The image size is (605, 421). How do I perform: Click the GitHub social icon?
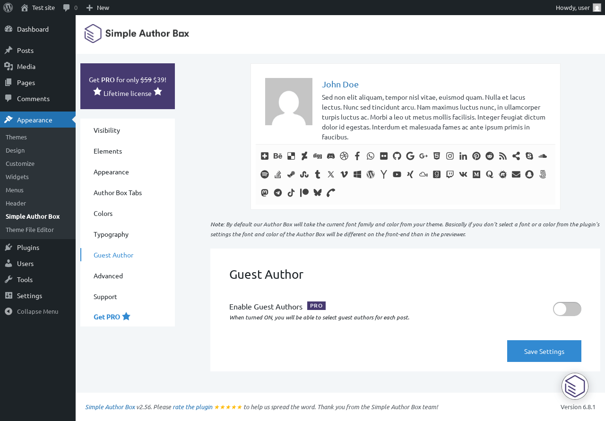pos(397,156)
